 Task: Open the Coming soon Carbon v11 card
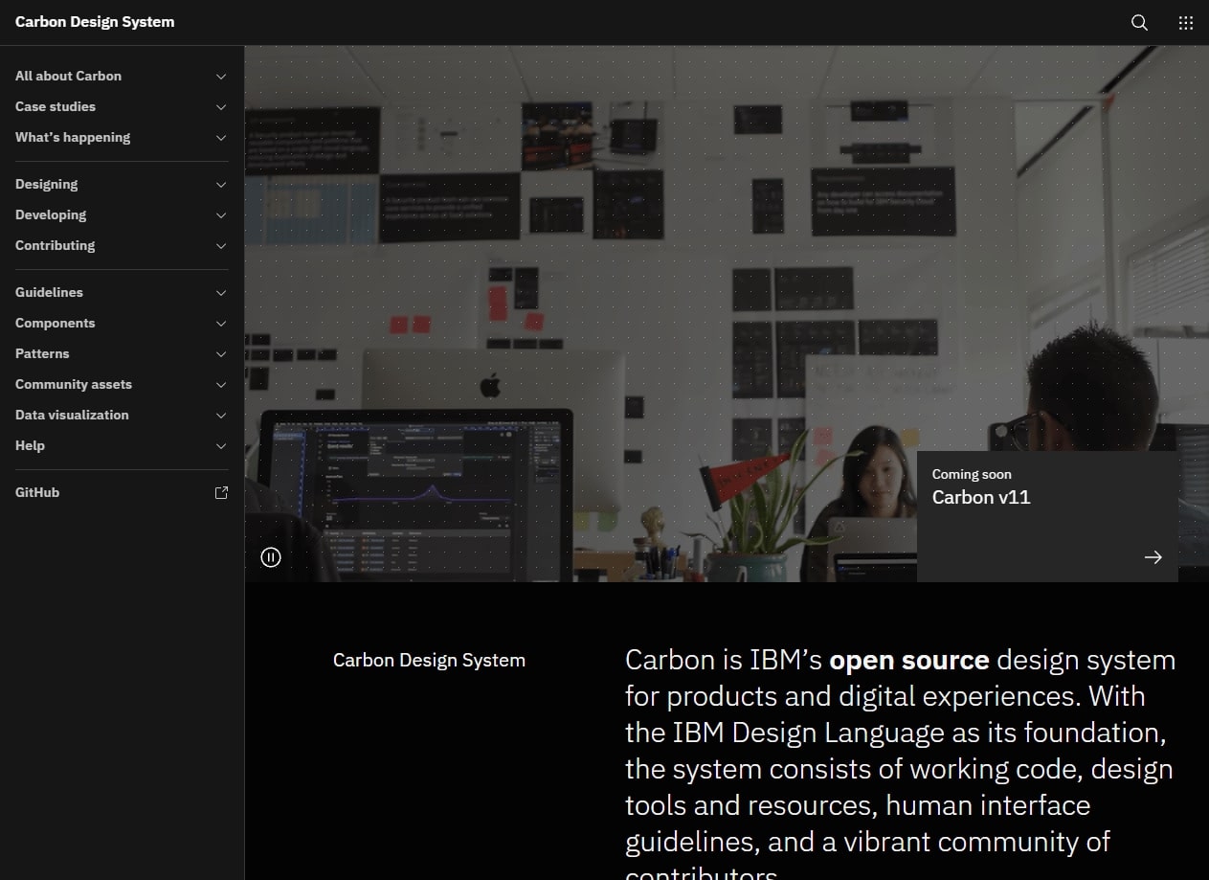pyautogui.click(x=1047, y=517)
